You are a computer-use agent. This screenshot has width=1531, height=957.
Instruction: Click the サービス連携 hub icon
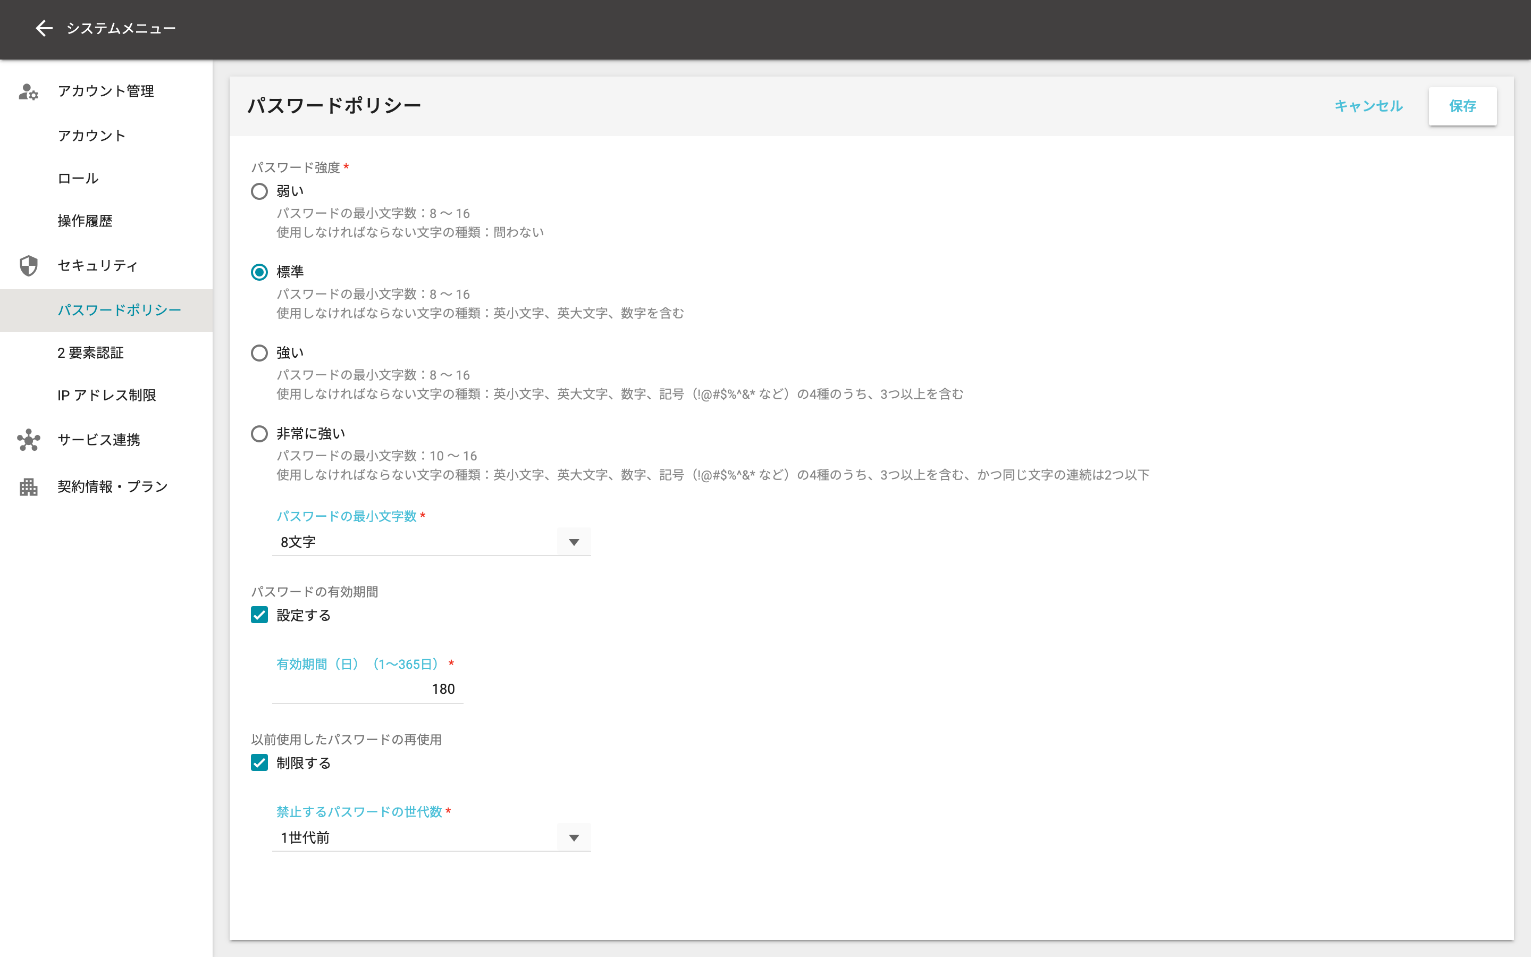coord(29,440)
